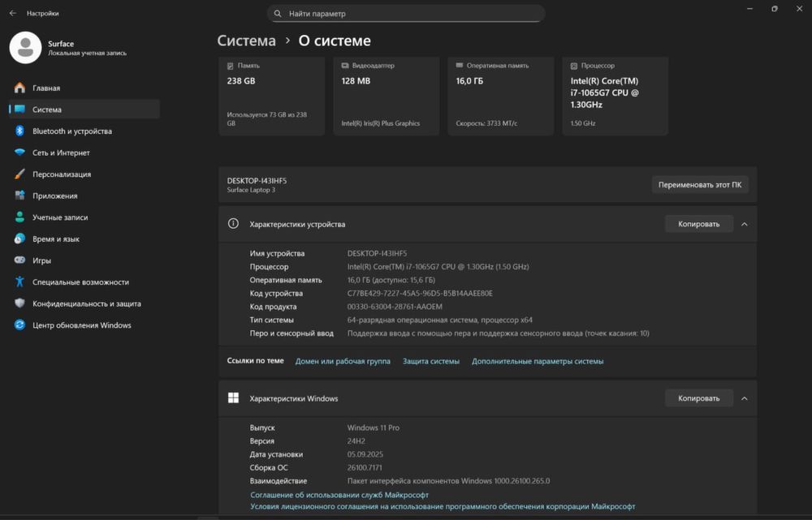The image size is (812, 520).
Task: Select Конфиденциальность и защита menu item
Action: pyautogui.click(x=86, y=303)
